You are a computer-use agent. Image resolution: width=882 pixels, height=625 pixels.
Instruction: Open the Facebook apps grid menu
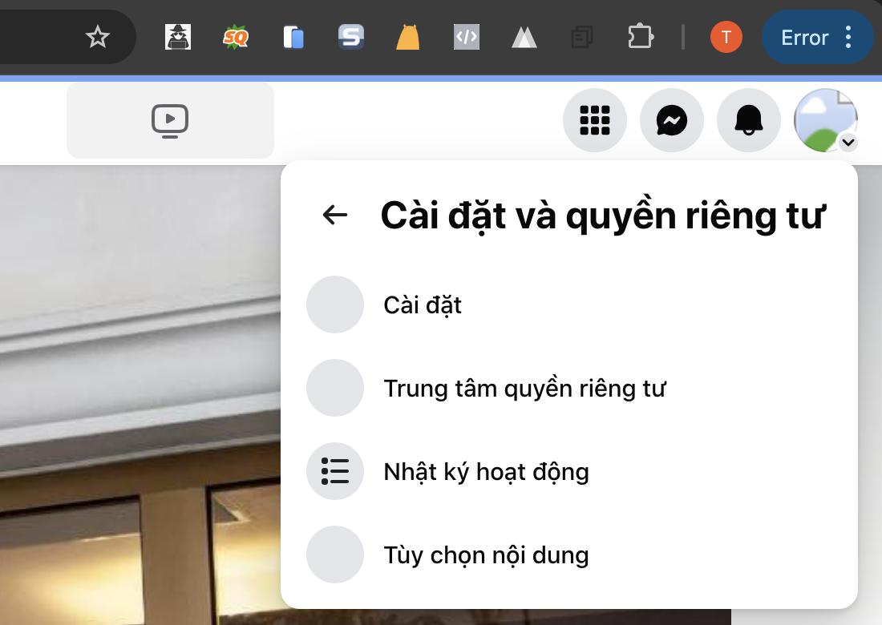[x=595, y=120]
